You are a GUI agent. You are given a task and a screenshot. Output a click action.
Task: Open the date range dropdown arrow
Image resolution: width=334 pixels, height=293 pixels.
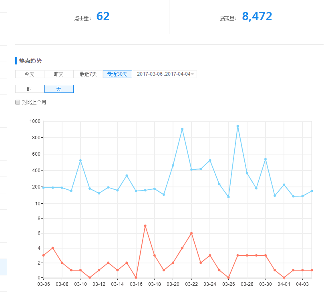coord(193,74)
